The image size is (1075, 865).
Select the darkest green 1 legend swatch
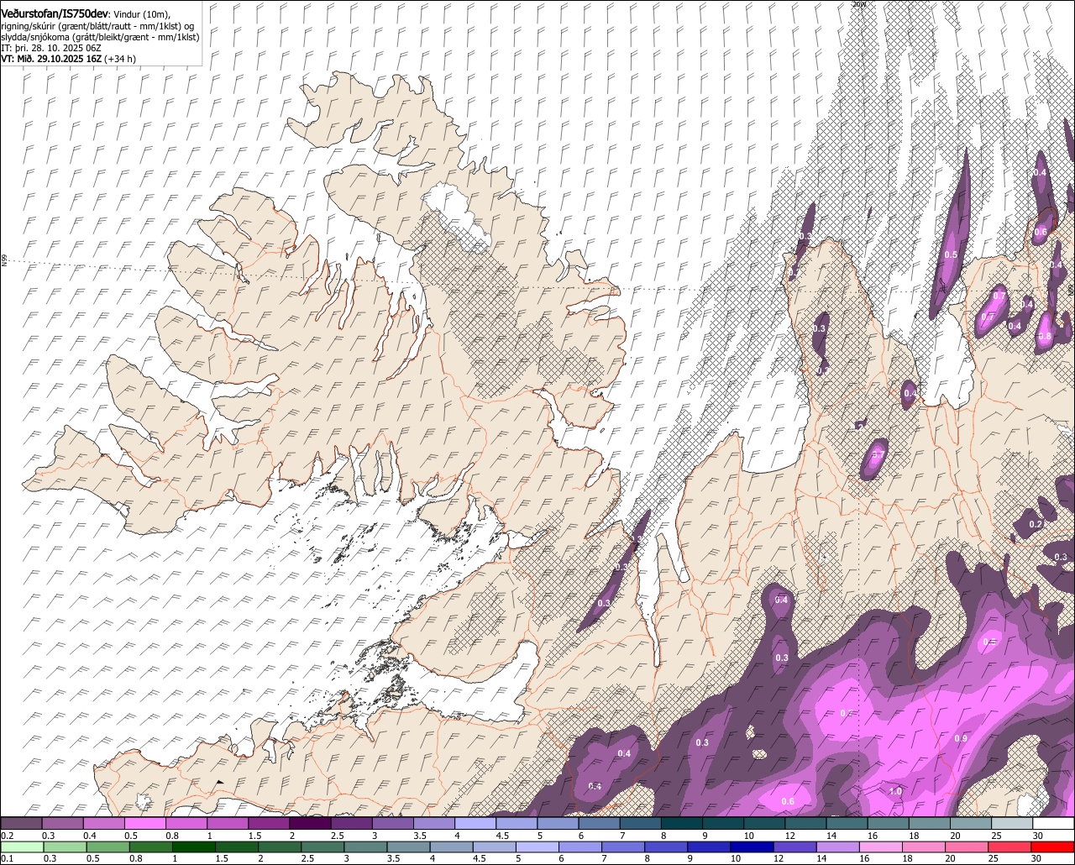tap(193, 847)
